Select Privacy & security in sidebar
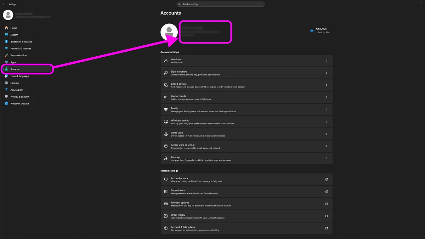Image resolution: width=425 pixels, height=239 pixels. tap(19, 96)
